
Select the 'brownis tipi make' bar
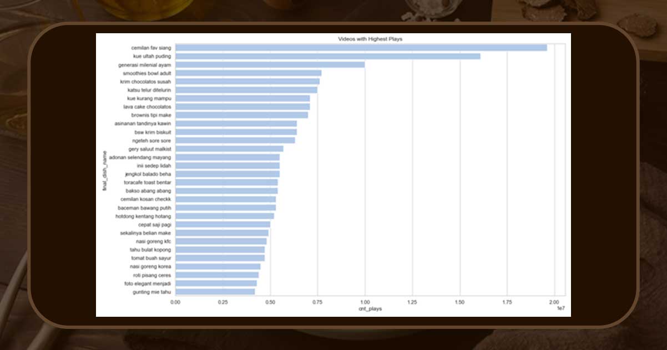coord(241,115)
